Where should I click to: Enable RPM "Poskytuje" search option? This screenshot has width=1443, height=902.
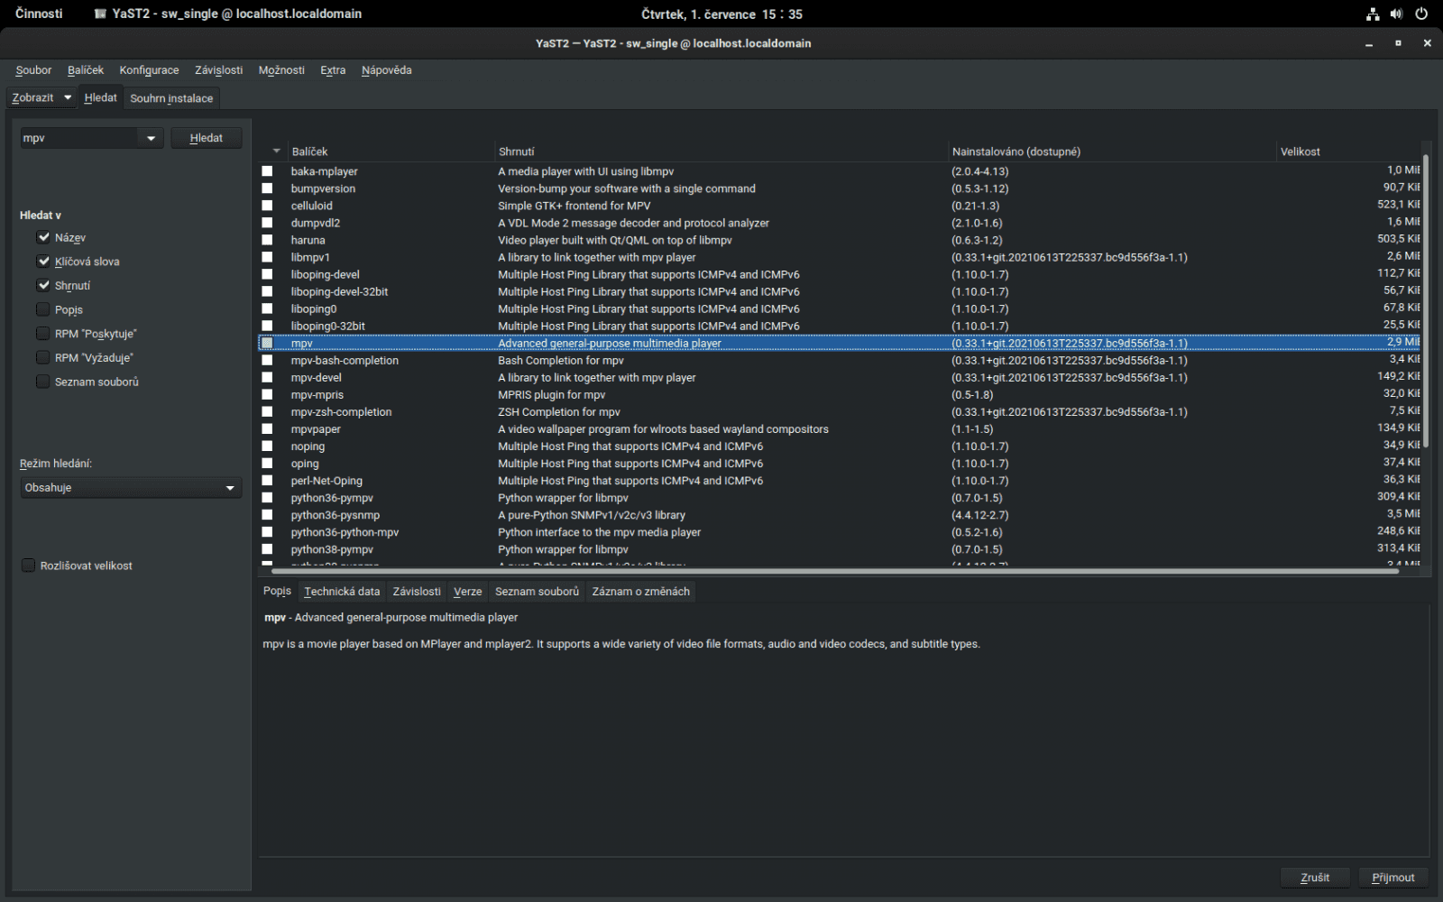(42, 333)
